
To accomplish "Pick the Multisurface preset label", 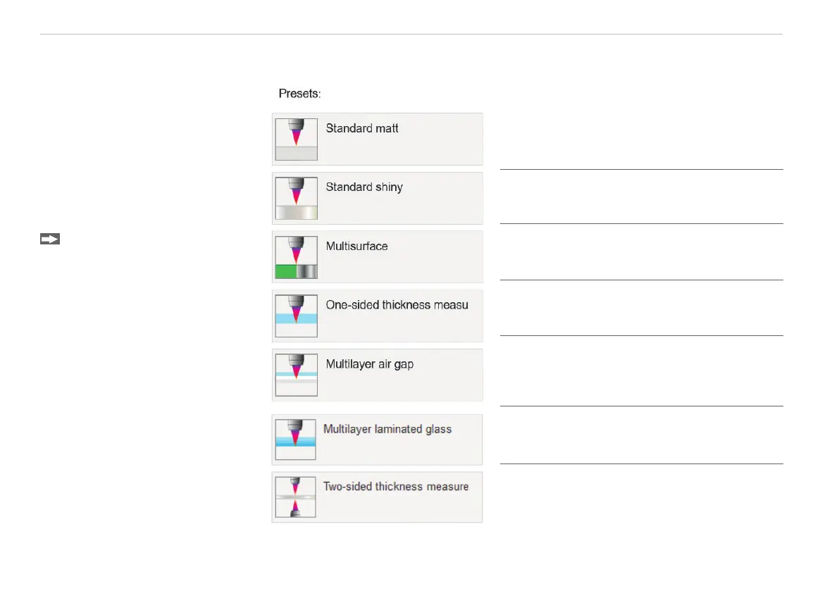I will [x=357, y=246].
